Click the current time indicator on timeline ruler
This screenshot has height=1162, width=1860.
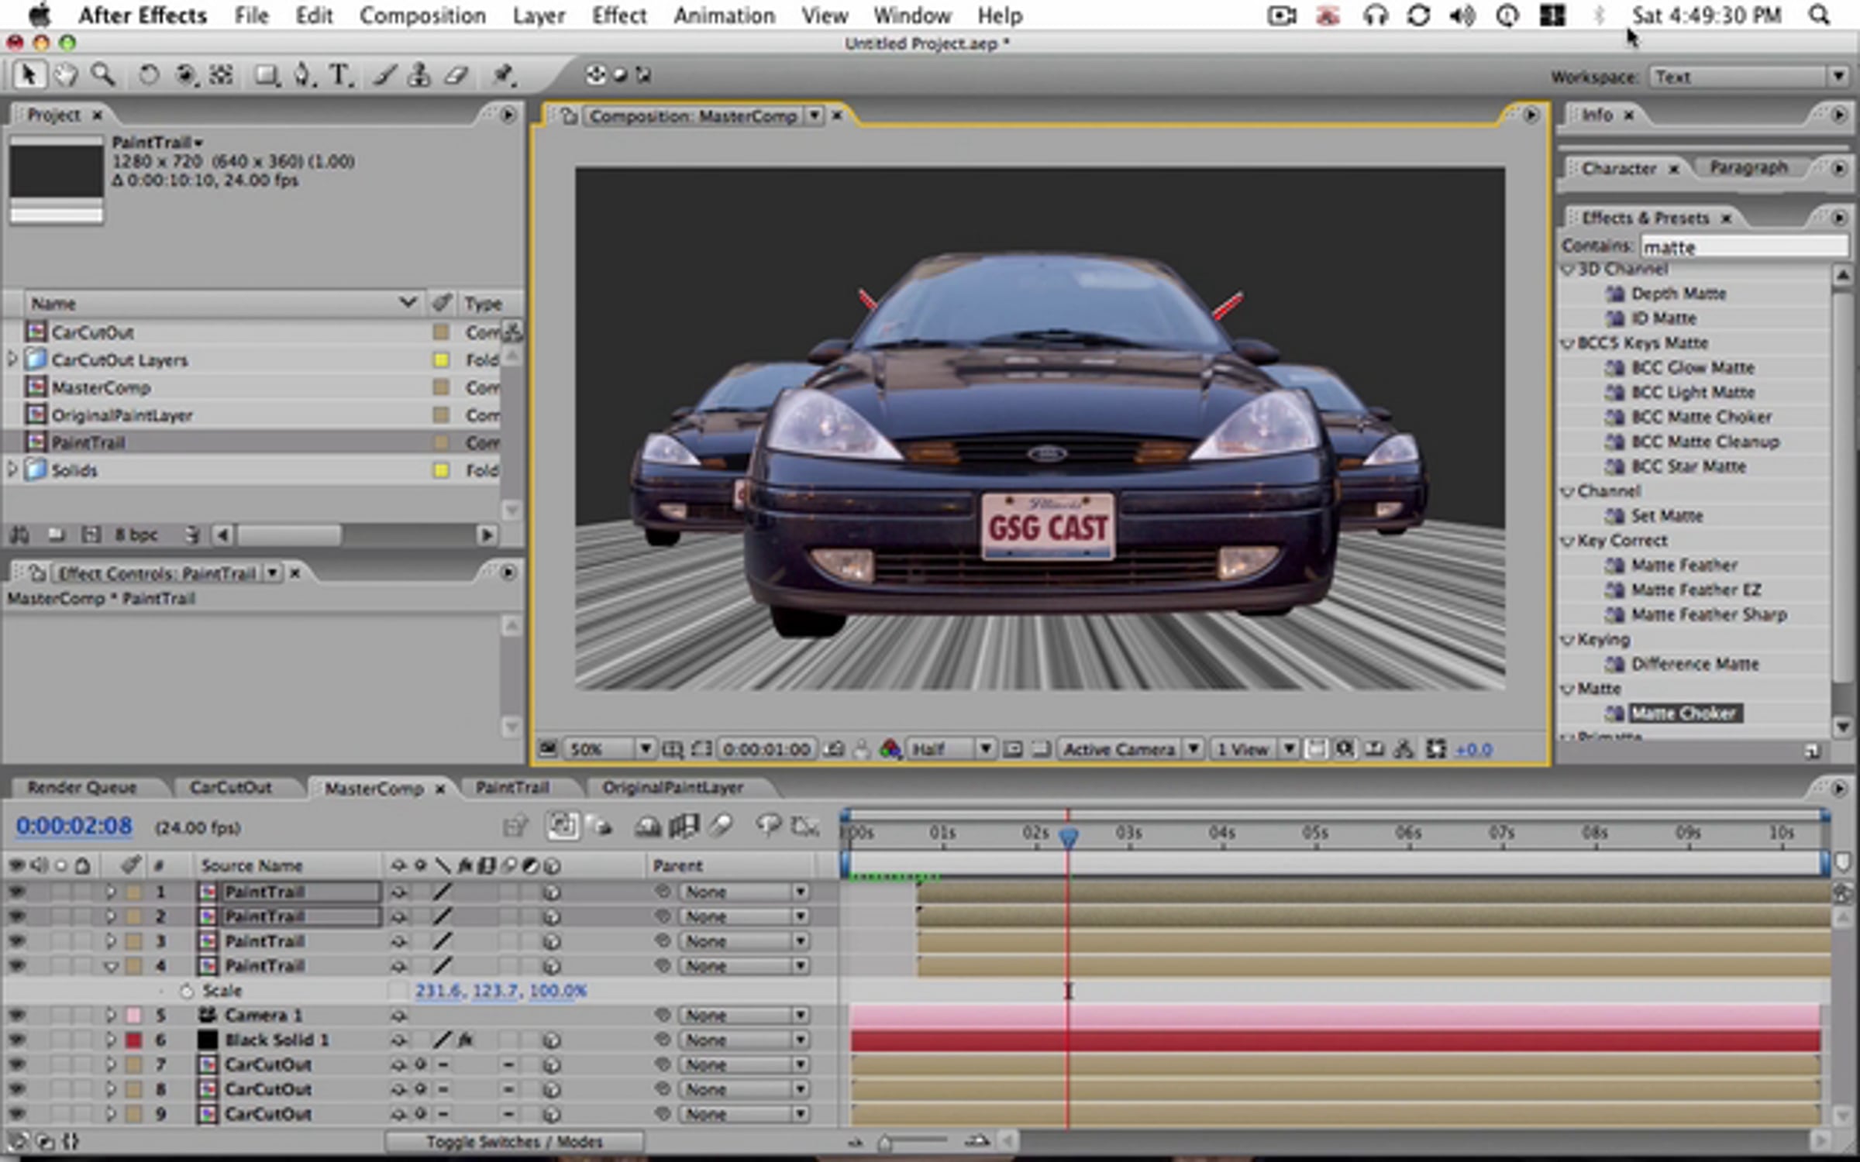(1068, 836)
